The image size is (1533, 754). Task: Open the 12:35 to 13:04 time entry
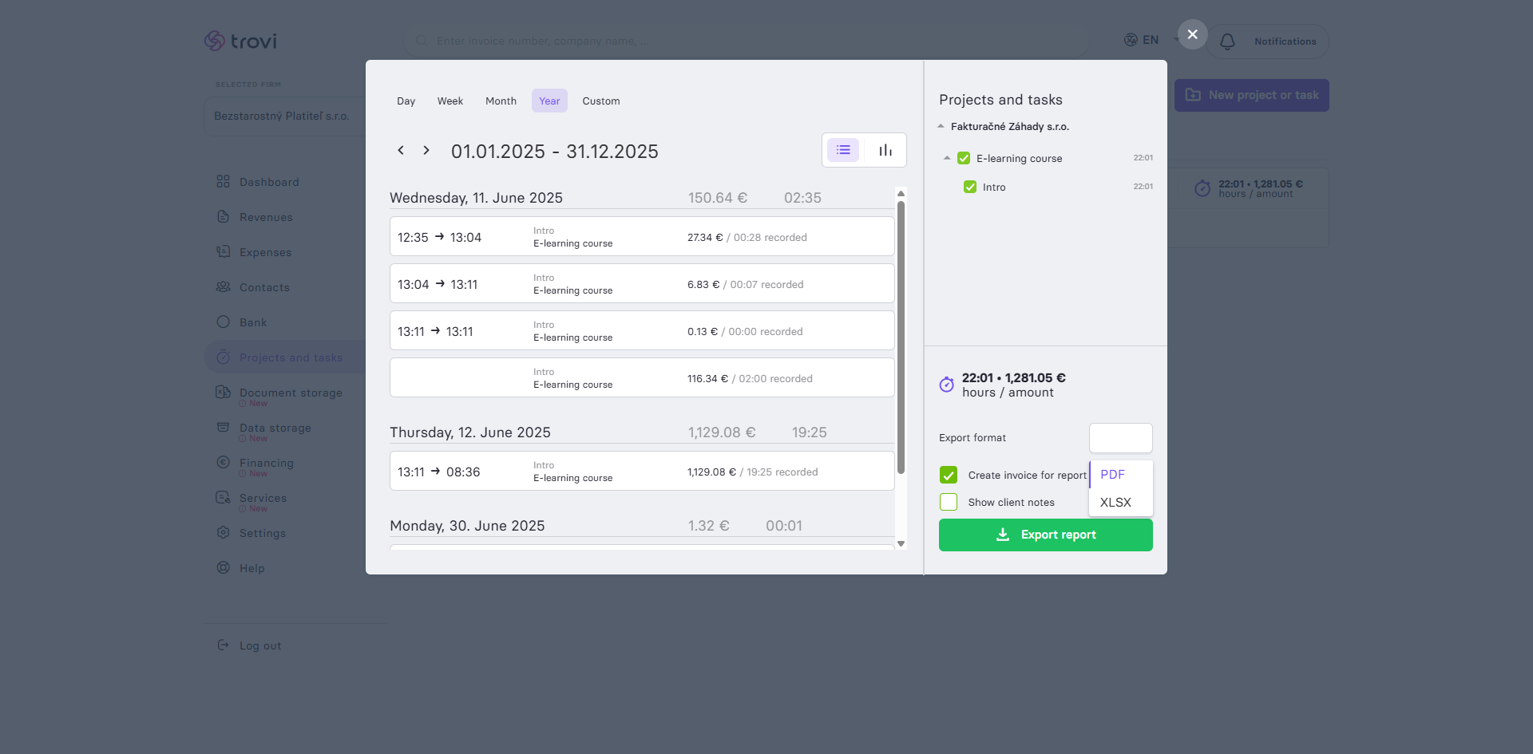642,237
